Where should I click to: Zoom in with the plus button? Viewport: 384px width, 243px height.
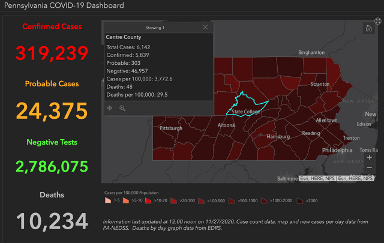(x=370, y=157)
